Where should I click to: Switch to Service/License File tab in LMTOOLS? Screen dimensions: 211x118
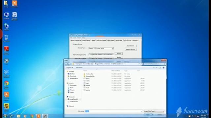pyautogui.click(x=76, y=40)
